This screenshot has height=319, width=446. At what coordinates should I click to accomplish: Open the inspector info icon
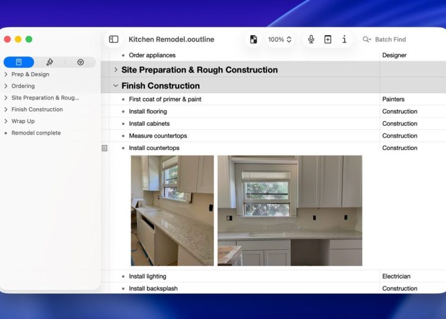(344, 39)
